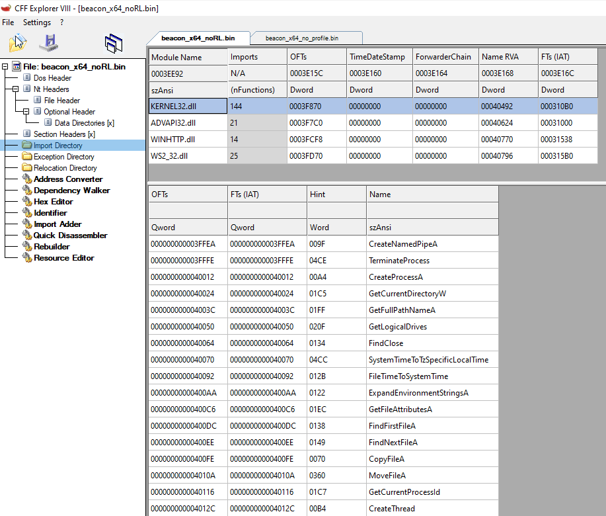This screenshot has height=516, width=606.
Task: Select File Header in the tree
Action: coord(62,100)
